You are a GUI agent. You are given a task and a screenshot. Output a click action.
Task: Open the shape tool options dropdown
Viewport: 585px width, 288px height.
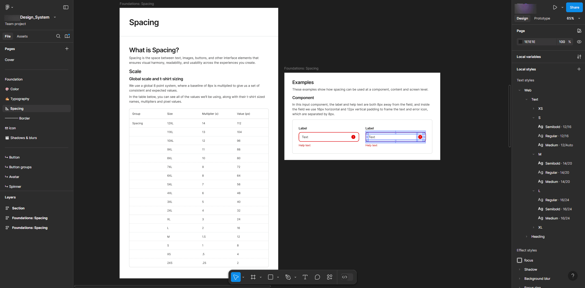click(278, 277)
